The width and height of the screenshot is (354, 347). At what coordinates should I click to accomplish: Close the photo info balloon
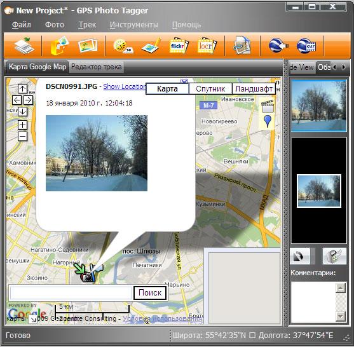[x=184, y=81]
